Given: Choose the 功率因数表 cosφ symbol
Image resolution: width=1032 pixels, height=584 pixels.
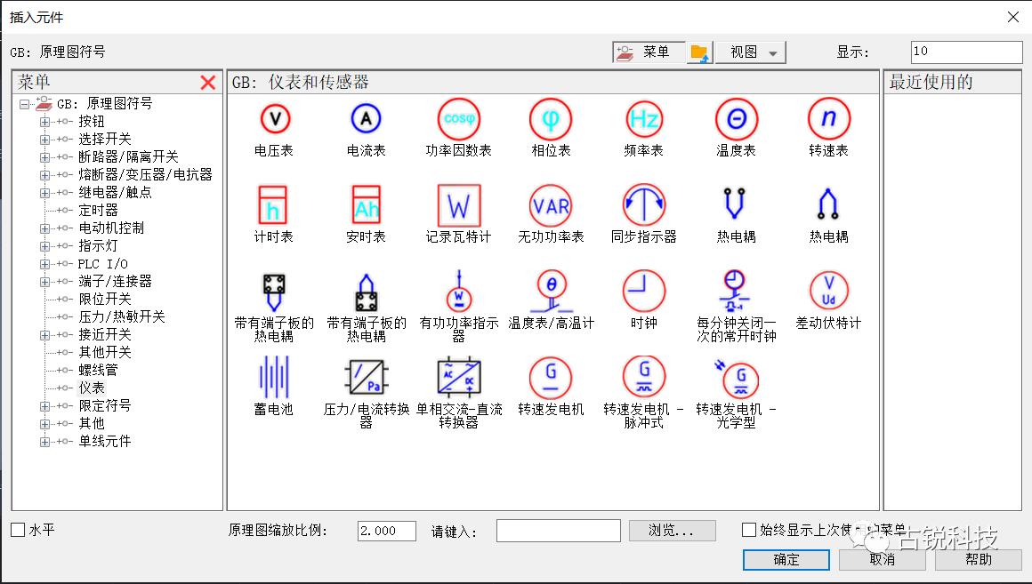Looking at the screenshot, I should pyautogui.click(x=459, y=119).
